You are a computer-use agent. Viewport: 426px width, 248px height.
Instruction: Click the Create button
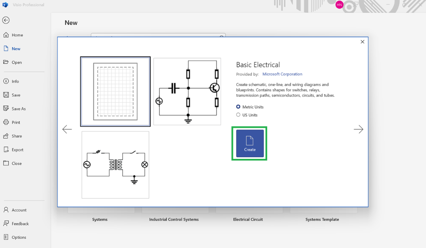(250, 143)
